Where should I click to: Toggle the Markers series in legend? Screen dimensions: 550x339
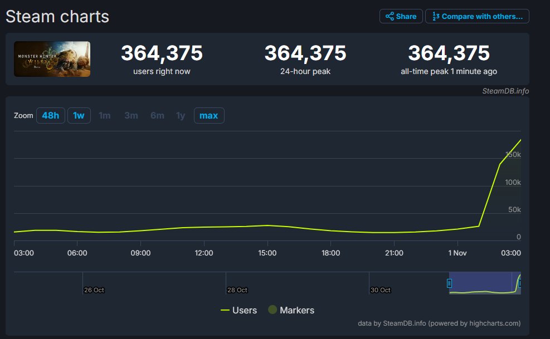pos(291,310)
